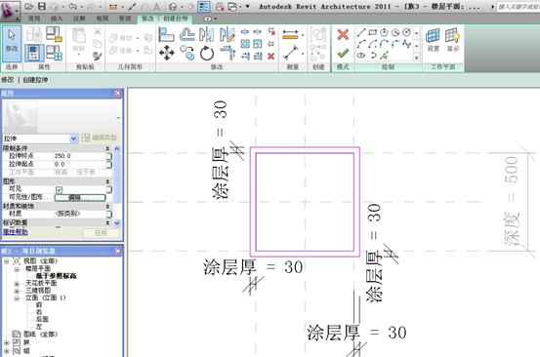The height and width of the screenshot is (357, 540).
Task: Click the 拉伸终点 value field 250.0
Action: click(x=79, y=156)
